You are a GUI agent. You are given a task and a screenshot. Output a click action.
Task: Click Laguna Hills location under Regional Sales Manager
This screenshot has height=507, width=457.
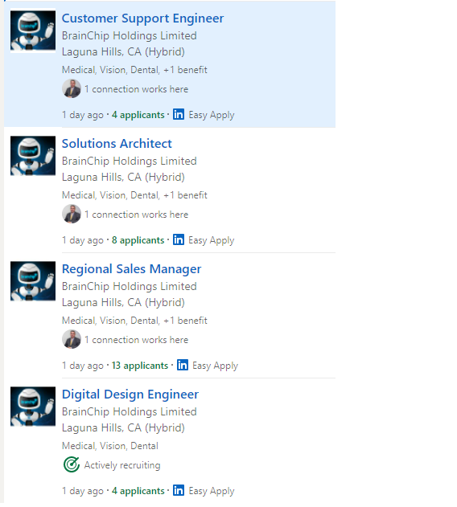123,303
